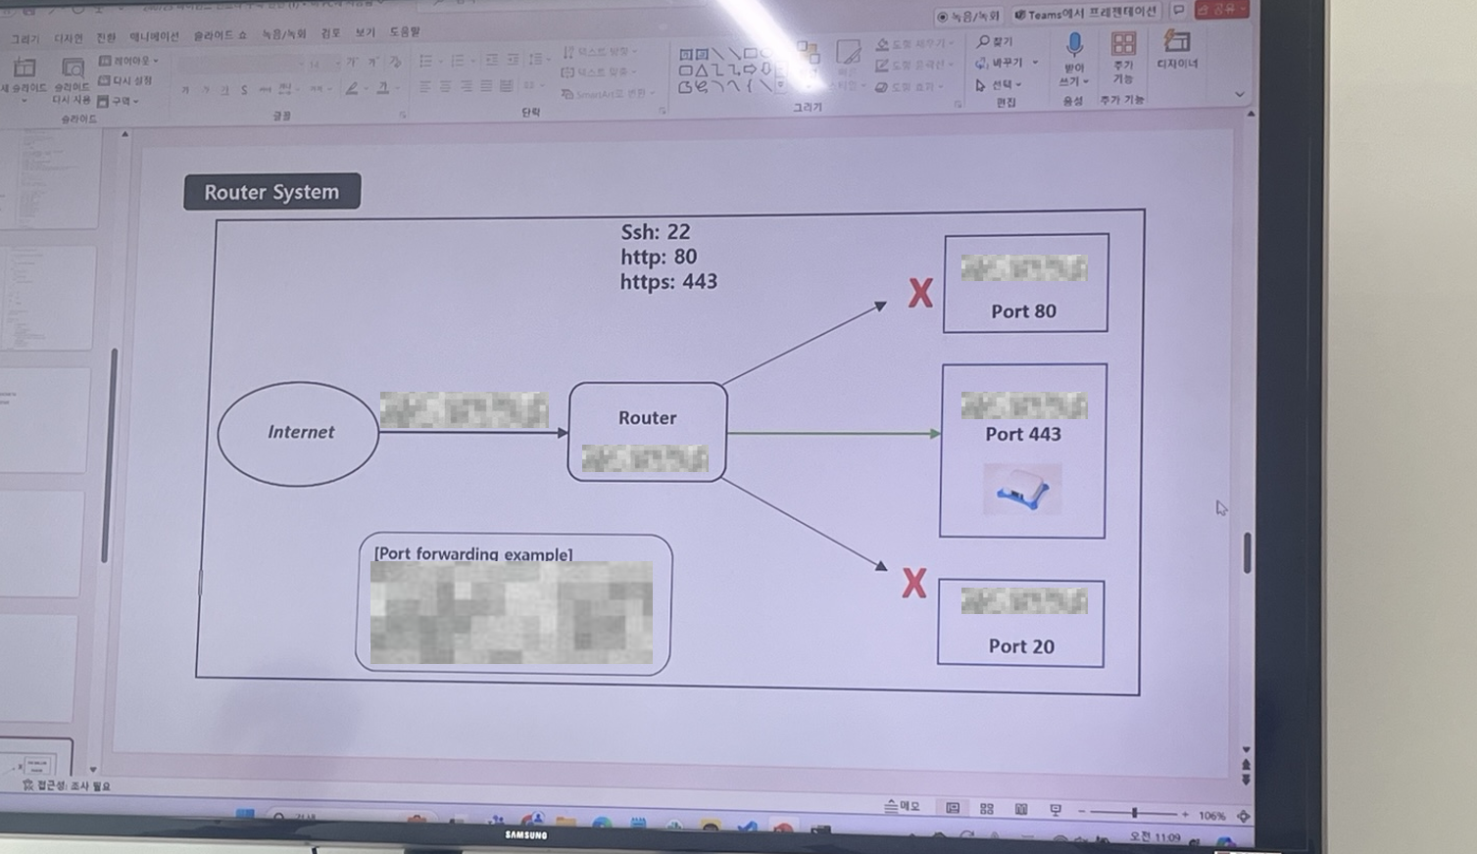1477x854 pixels.
Task: Click the bulleted list icon
Action: click(427, 61)
